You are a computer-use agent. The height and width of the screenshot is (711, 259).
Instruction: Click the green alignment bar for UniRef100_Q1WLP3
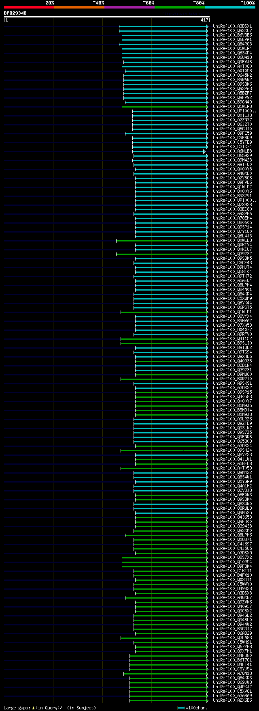(165, 107)
